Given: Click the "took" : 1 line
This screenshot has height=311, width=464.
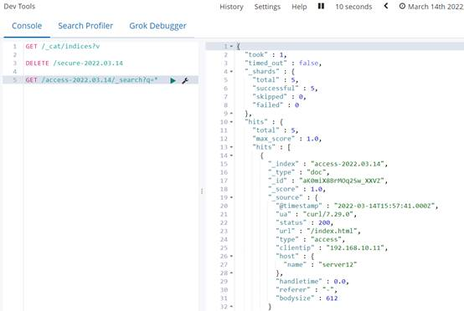Looking at the screenshot, I should [266, 54].
